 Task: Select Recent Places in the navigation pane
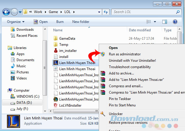(24, 36)
